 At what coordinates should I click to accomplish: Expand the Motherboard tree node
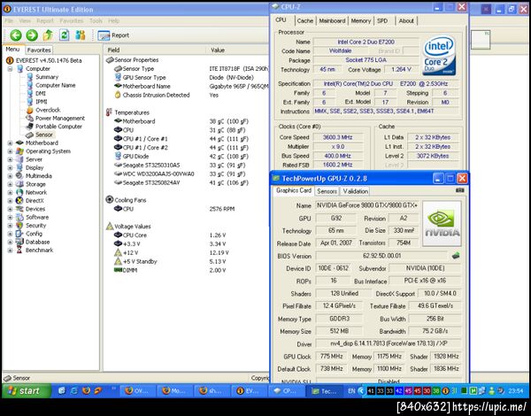click(x=11, y=142)
